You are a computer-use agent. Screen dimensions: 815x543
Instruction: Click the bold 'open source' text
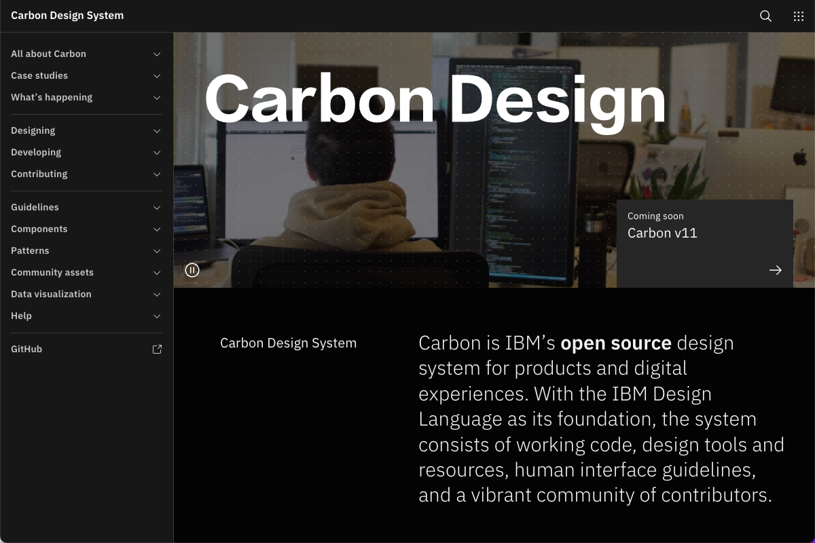(x=616, y=343)
